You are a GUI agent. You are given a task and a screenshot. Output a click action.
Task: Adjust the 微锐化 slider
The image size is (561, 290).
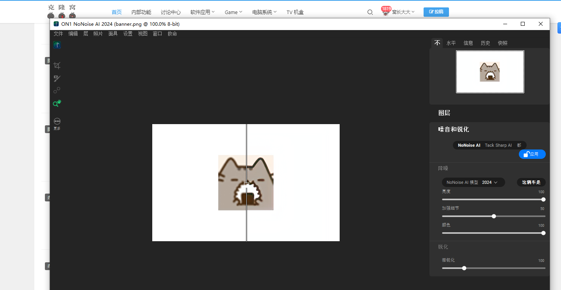click(x=493, y=268)
